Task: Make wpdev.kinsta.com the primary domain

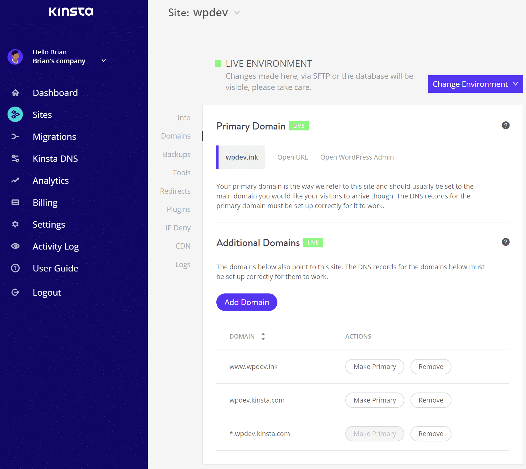Action: (x=375, y=400)
